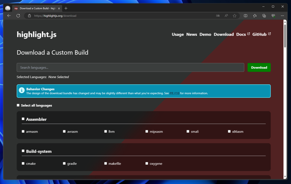Enable the makefile checkbox
Image resolution: width=291 pixels, height=184 pixels.
(x=106, y=163)
